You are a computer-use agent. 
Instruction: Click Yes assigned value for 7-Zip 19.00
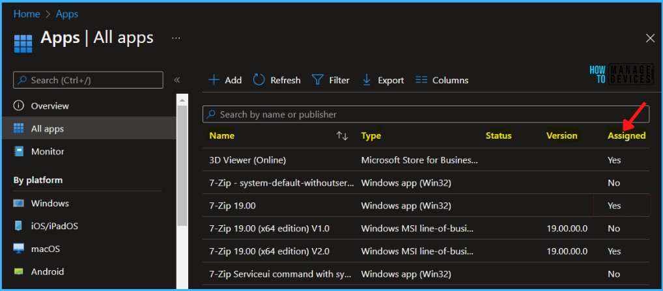(614, 206)
